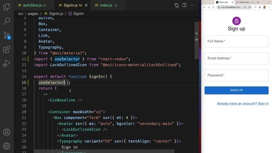272x153 pixels.
Task: Click the Full Name field in browser
Action: click(236, 41)
